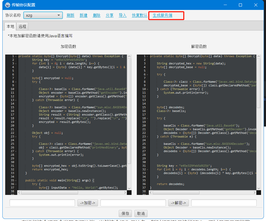Viewport: 266px width, 221px height.
Task: Collapse fold arrow on decrypt editor line 32
Action: coord(147,170)
